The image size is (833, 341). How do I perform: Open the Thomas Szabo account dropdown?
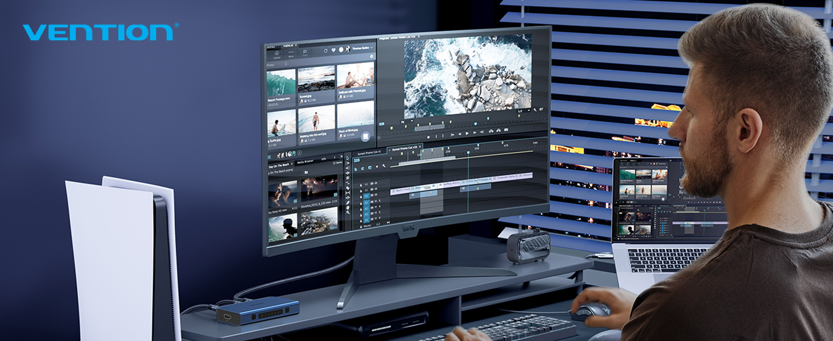click(362, 48)
